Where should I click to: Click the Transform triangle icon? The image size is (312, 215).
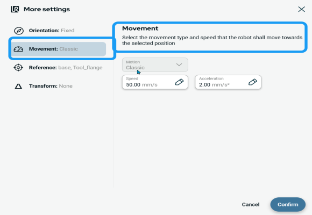(18, 86)
